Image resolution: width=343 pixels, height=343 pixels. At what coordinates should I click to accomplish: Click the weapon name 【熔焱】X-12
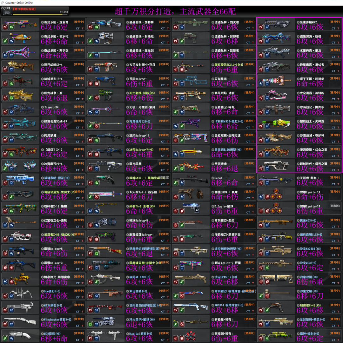(x=53, y=150)
